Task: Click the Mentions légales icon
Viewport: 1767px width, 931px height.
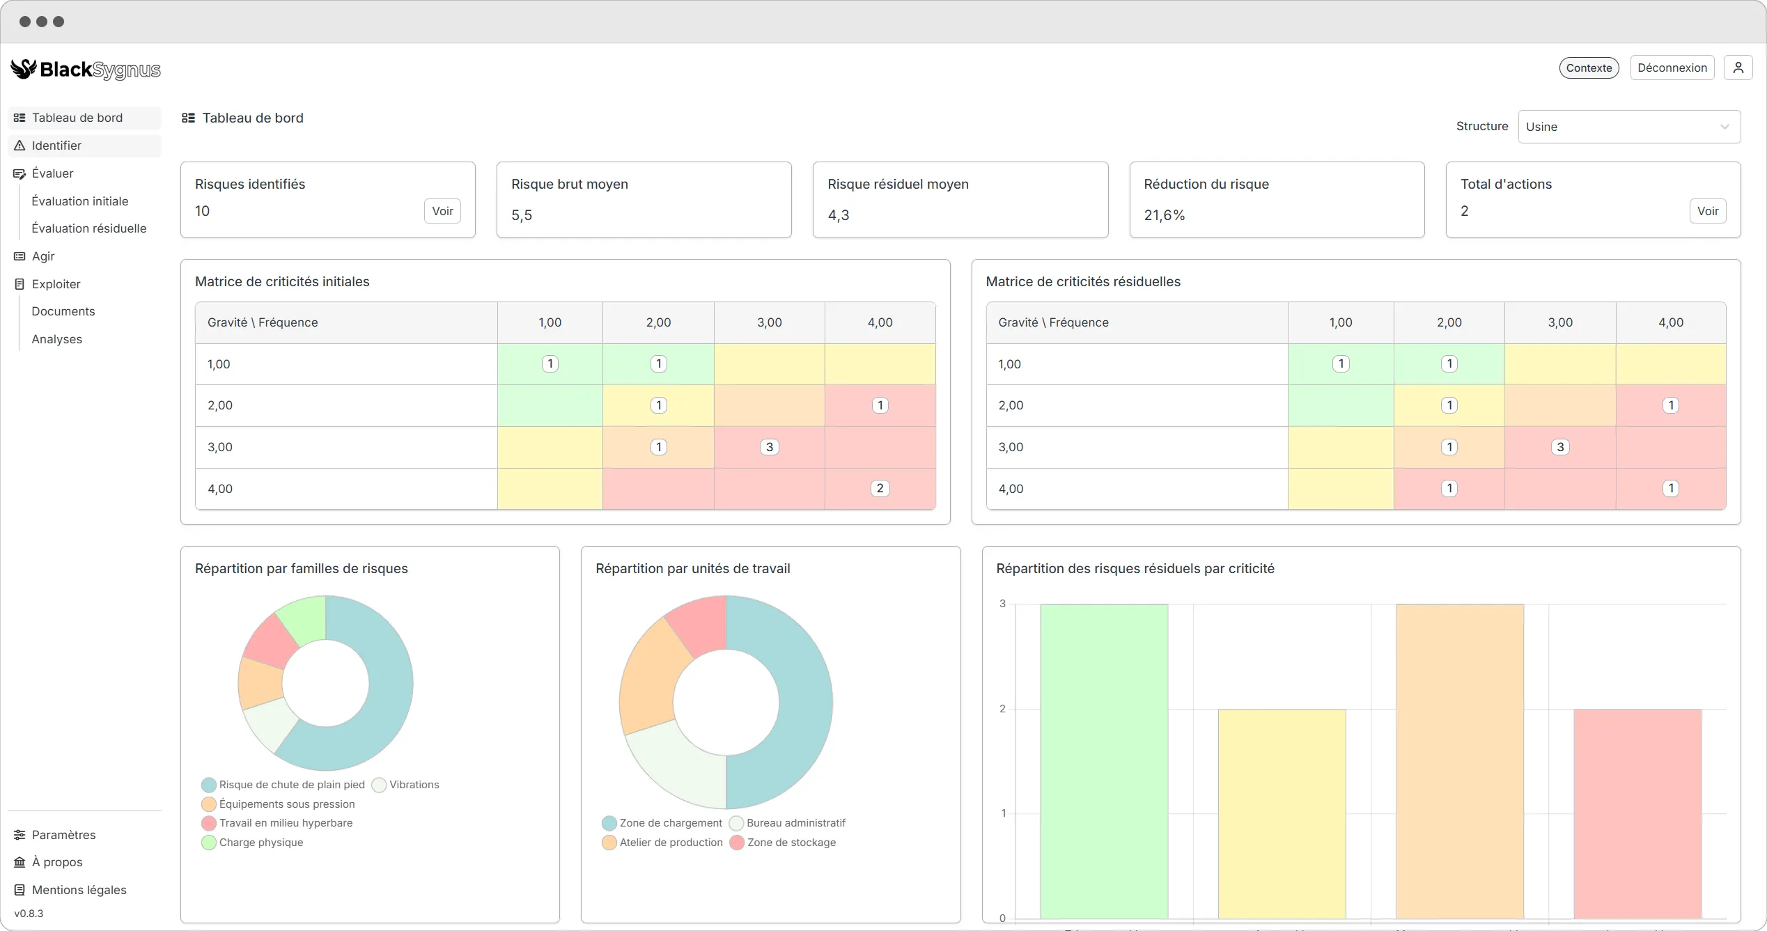Action: [x=20, y=890]
